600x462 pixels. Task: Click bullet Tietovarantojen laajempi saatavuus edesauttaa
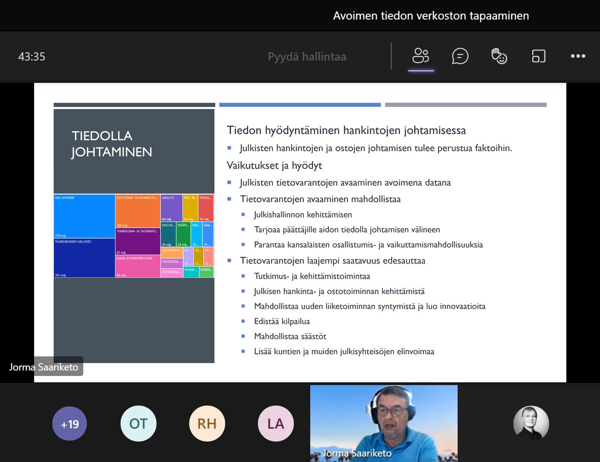coord(333,260)
